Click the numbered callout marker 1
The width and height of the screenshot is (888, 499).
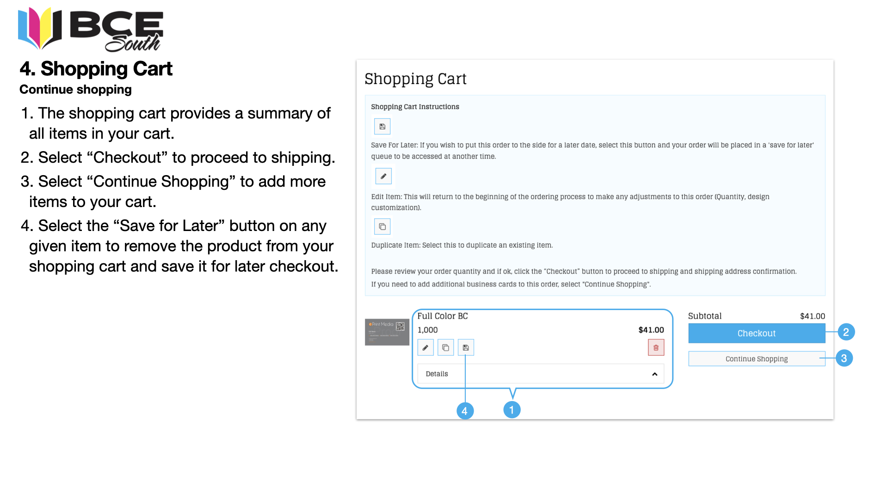coord(512,410)
